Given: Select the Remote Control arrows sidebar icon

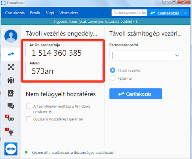Looking at the screenshot, I should click(x=11, y=54).
